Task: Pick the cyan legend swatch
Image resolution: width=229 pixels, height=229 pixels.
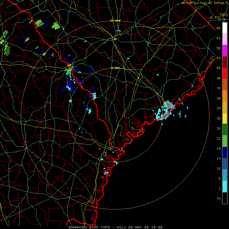Action: point(225,187)
